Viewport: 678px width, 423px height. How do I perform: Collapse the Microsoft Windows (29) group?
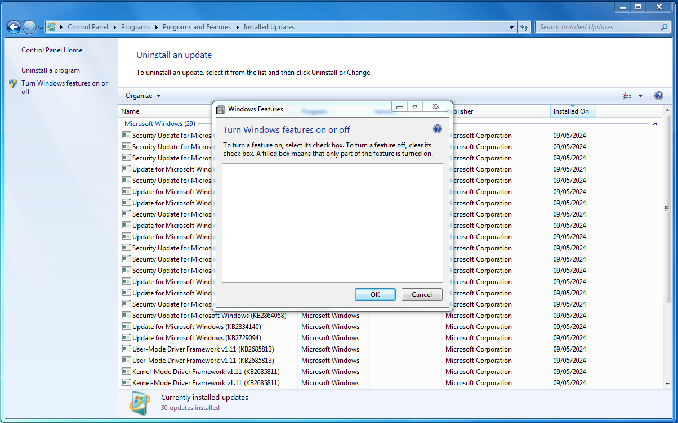655,124
